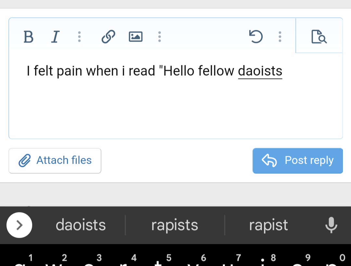
Task: Open the overflow menu next to undo
Action: (x=280, y=37)
